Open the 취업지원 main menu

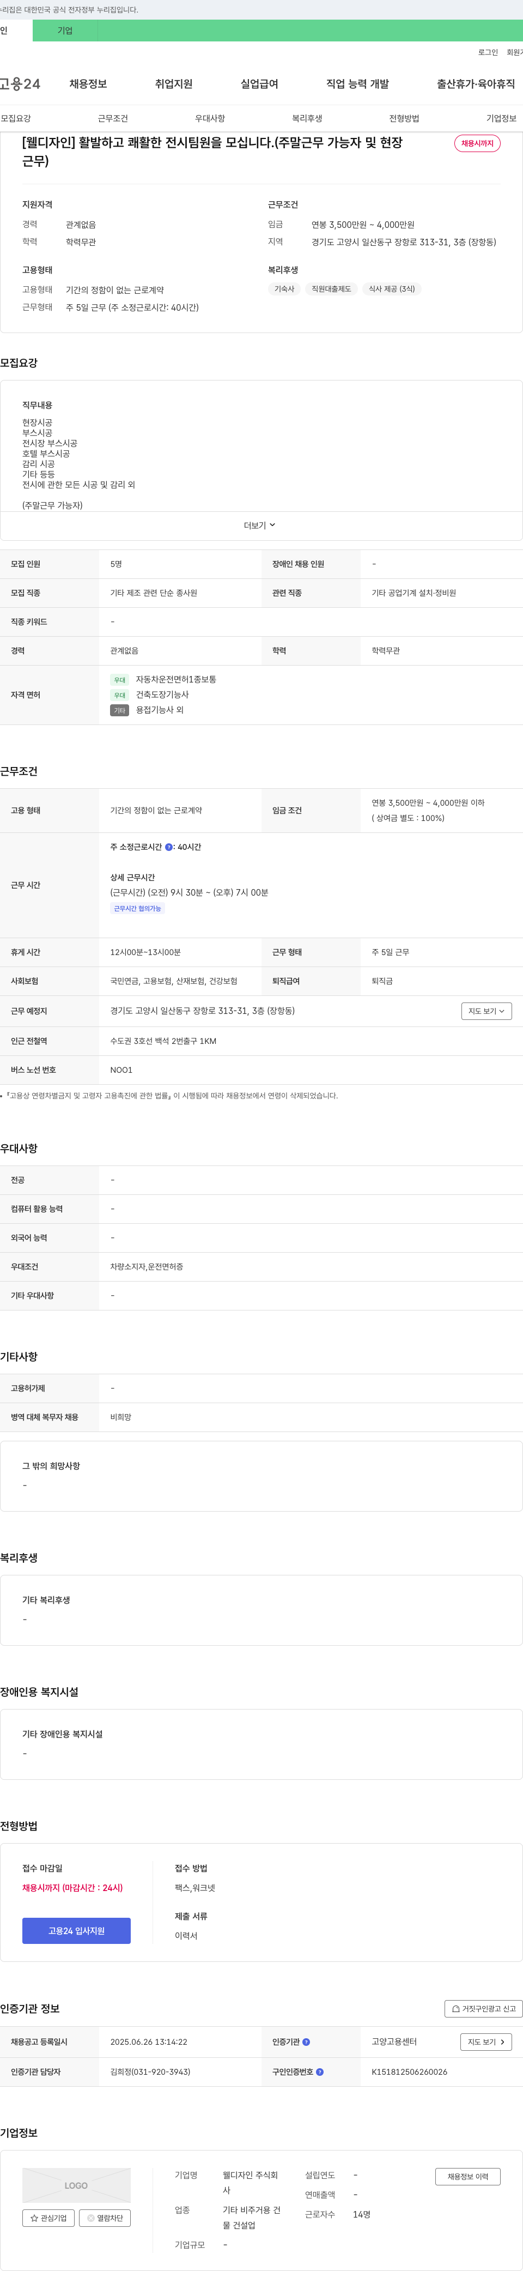point(173,84)
